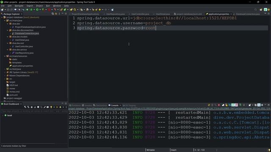Click the Debug bug toolbar icon
The height and width of the screenshot is (152, 271).
tap(31, 10)
